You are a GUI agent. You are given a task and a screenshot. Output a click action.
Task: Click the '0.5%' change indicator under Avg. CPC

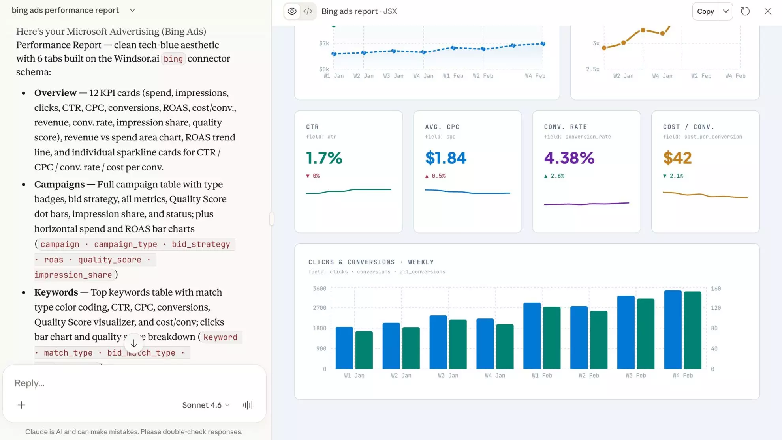pyautogui.click(x=435, y=176)
